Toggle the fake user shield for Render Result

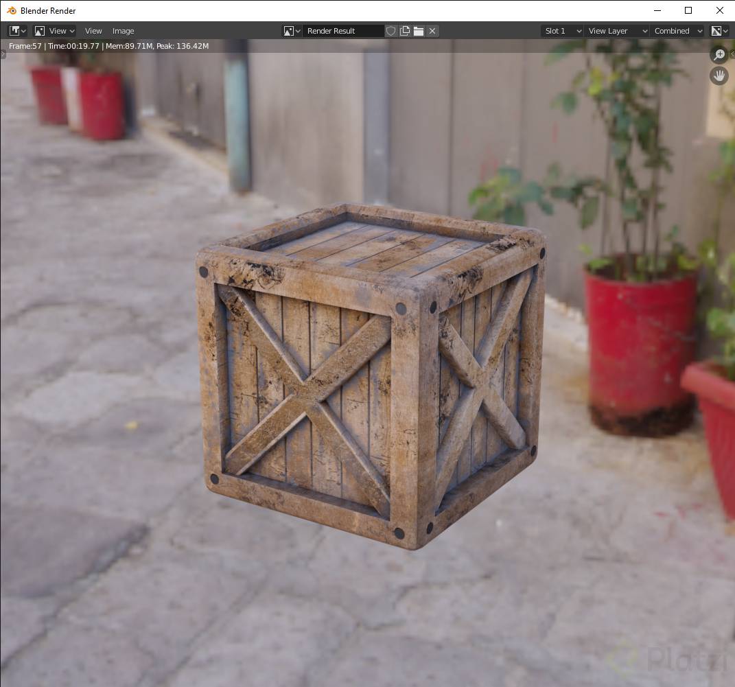pos(390,31)
